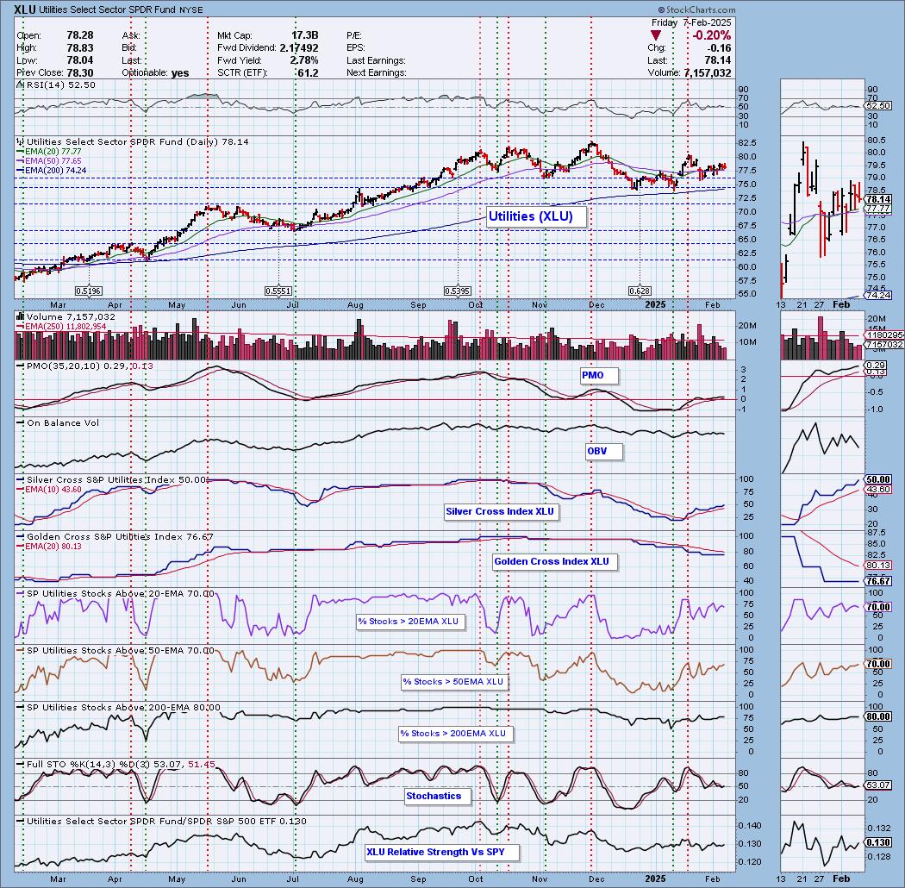Click the 'Friday 7-Feb-2025' date text
The image size is (905, 888).
coord(691,22)
